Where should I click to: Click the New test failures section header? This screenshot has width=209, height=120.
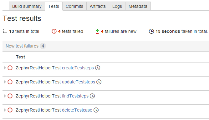[x=106, y=46]
